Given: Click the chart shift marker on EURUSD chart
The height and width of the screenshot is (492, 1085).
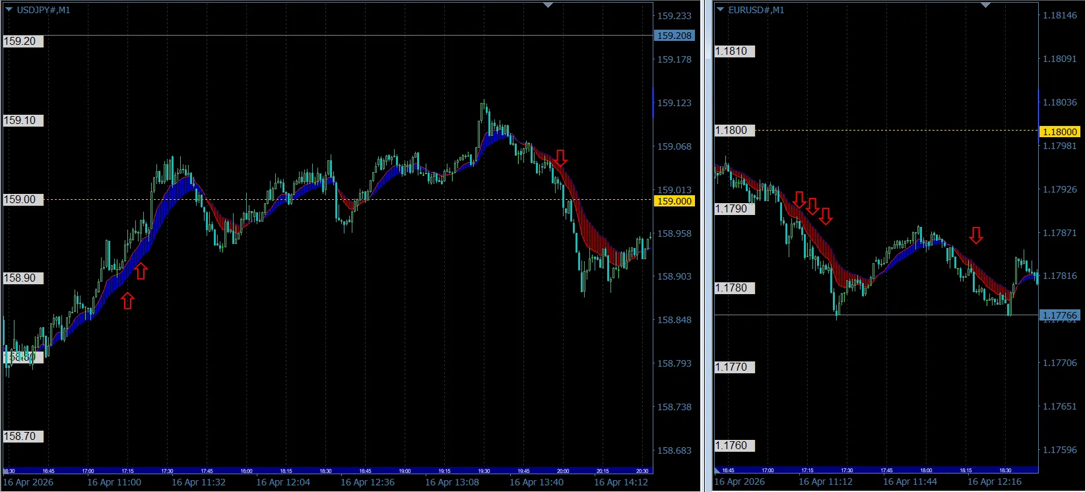Looking at the screenshot, I should coord(985,5).
